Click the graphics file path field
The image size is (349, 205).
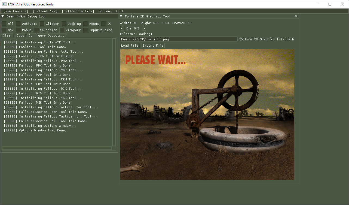(179, 39)
